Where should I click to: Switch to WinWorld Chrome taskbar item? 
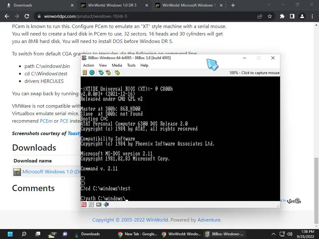tap(181, 234)
